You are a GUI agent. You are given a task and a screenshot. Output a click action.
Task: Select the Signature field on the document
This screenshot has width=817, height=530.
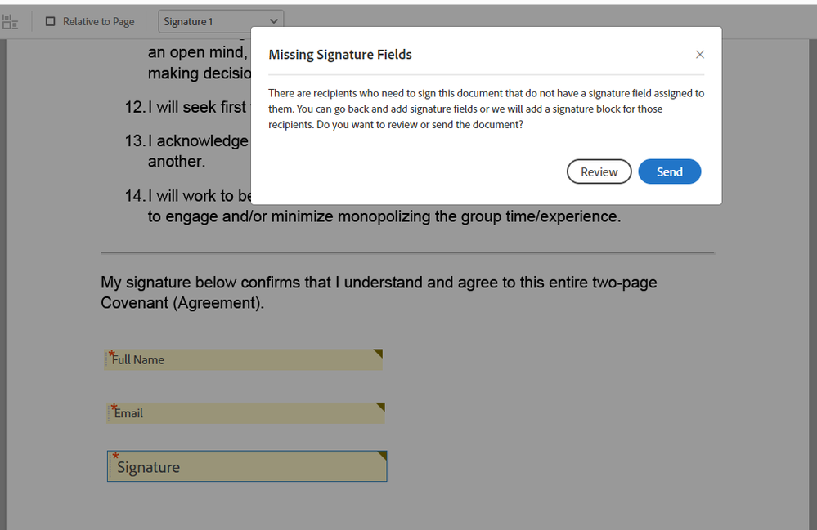pos(245,466)
